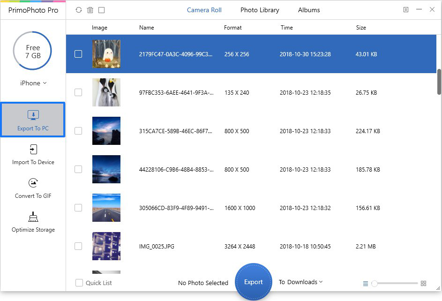The image size is (442, 301).
Task: Tick the select-all checkbox in top toolbar
Action: pos(102,10)
